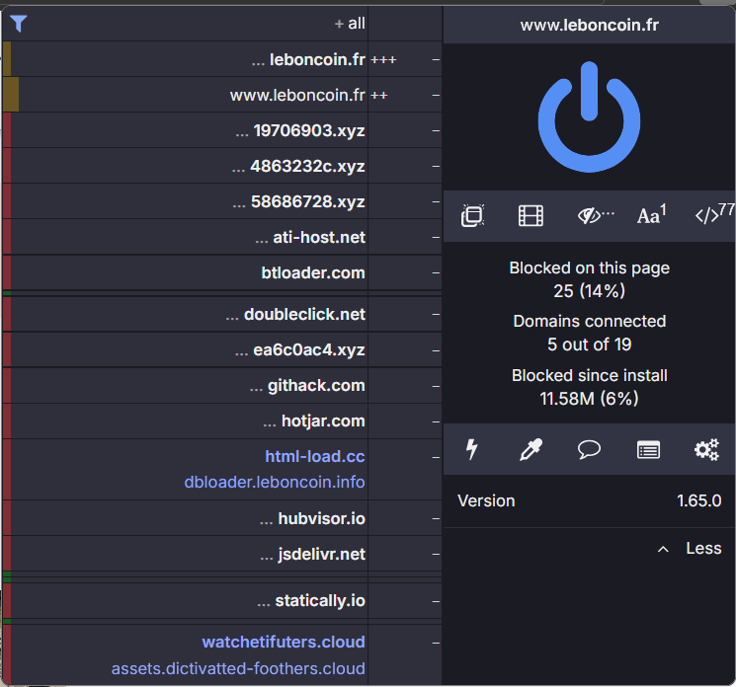Toggle cosmetic filtering eye icon
Image resolution: width=736 pixels, height=687 pixels.
click(x=595, y=216)
